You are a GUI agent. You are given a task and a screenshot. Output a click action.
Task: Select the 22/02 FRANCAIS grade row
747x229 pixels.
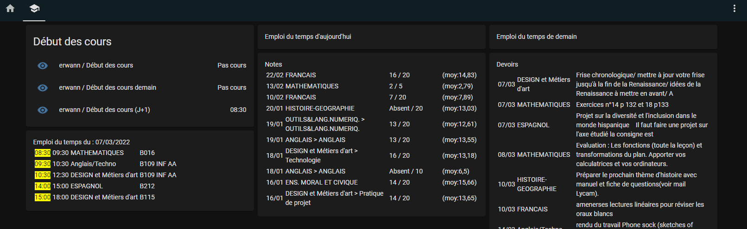[372, 75]
